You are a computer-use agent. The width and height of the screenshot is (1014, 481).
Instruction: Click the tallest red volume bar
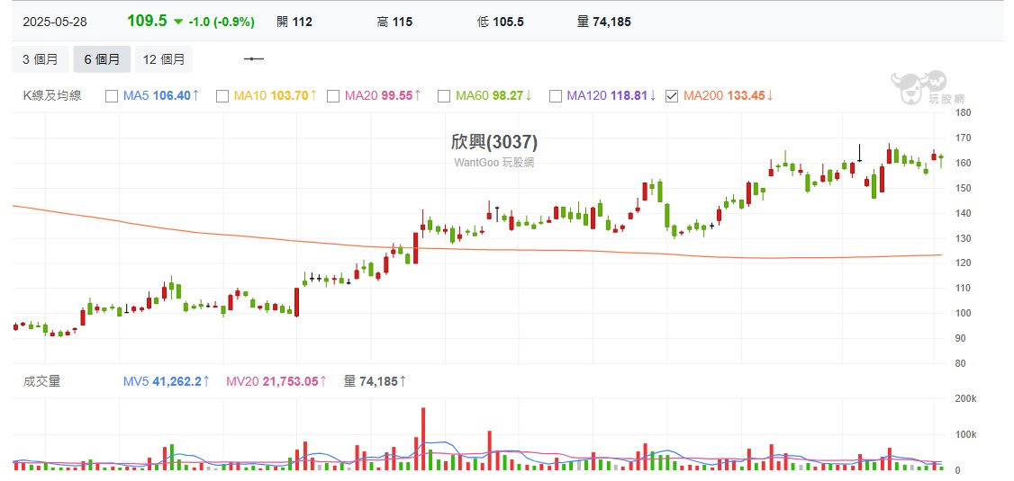[422, 439]
